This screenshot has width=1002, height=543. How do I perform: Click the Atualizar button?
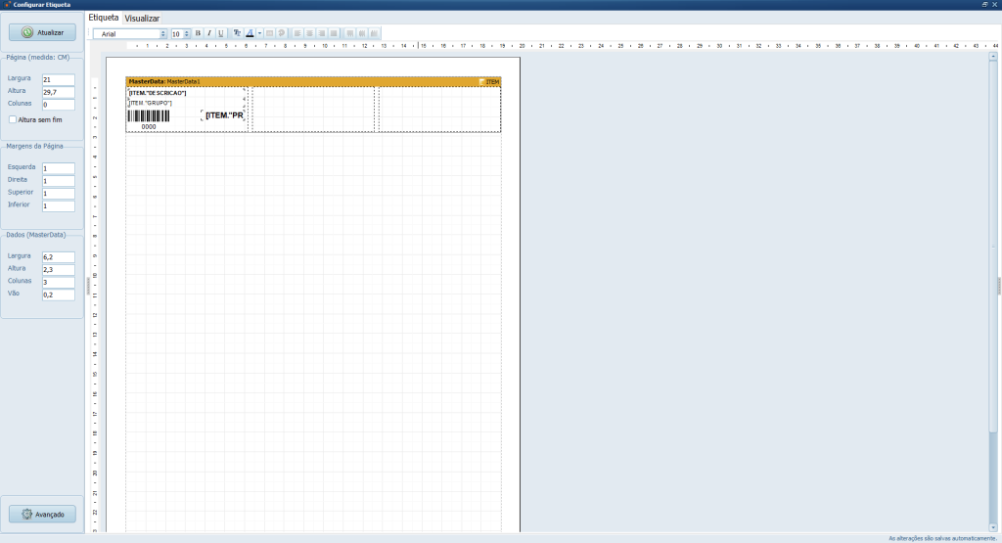(42, 32)
